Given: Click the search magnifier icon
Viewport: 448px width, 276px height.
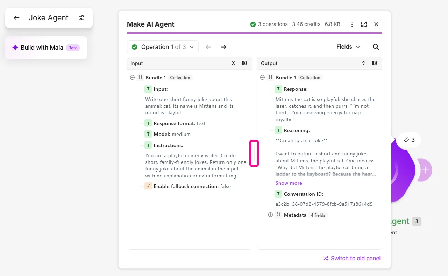Looking at the screenshot, I should [x=376, y=47].
